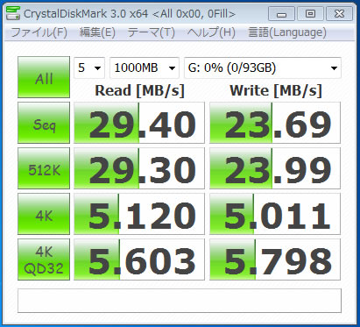
Task: Click the Seq write result 23.69
Action: click(275, 123)
